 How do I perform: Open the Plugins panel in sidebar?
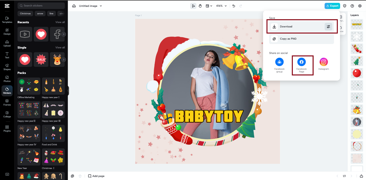click(7, 129)
